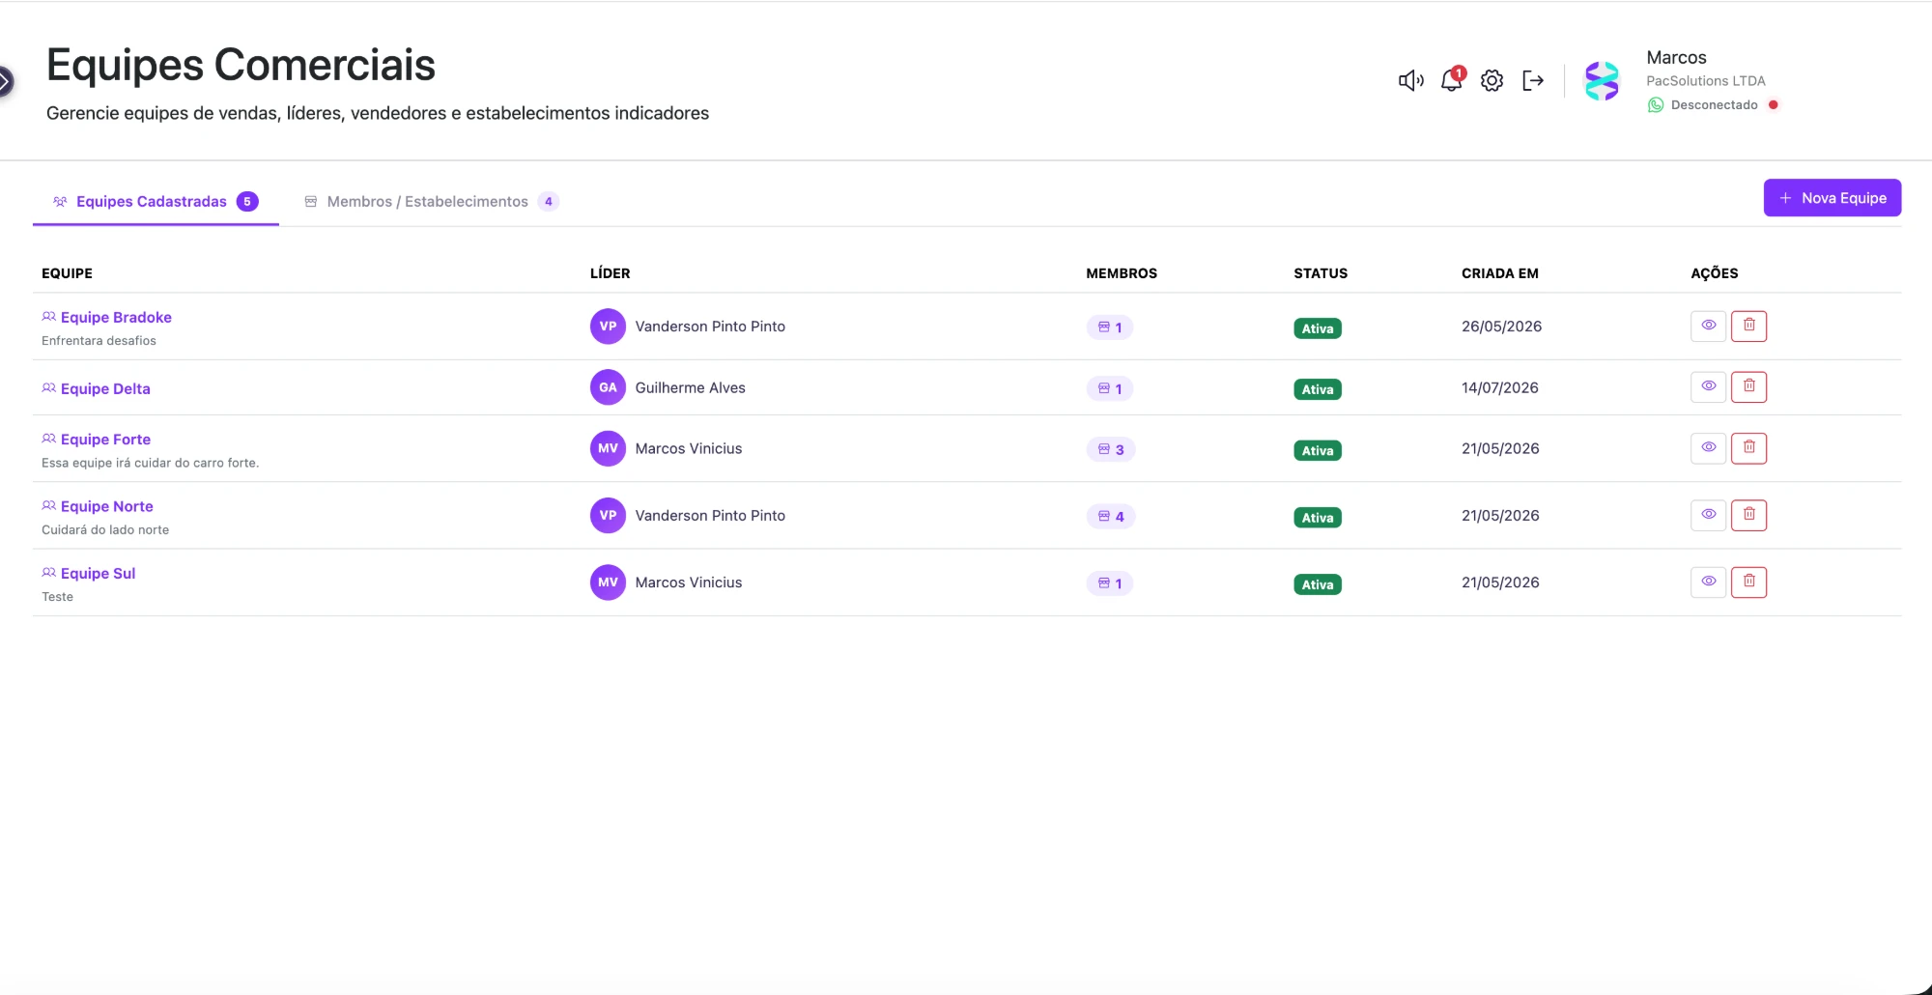The image size is (1932, 995).
Task: Select Equipes Cadastradas tab
Action: 156,201
